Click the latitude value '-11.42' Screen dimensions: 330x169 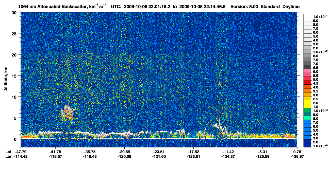click(228, 152)
